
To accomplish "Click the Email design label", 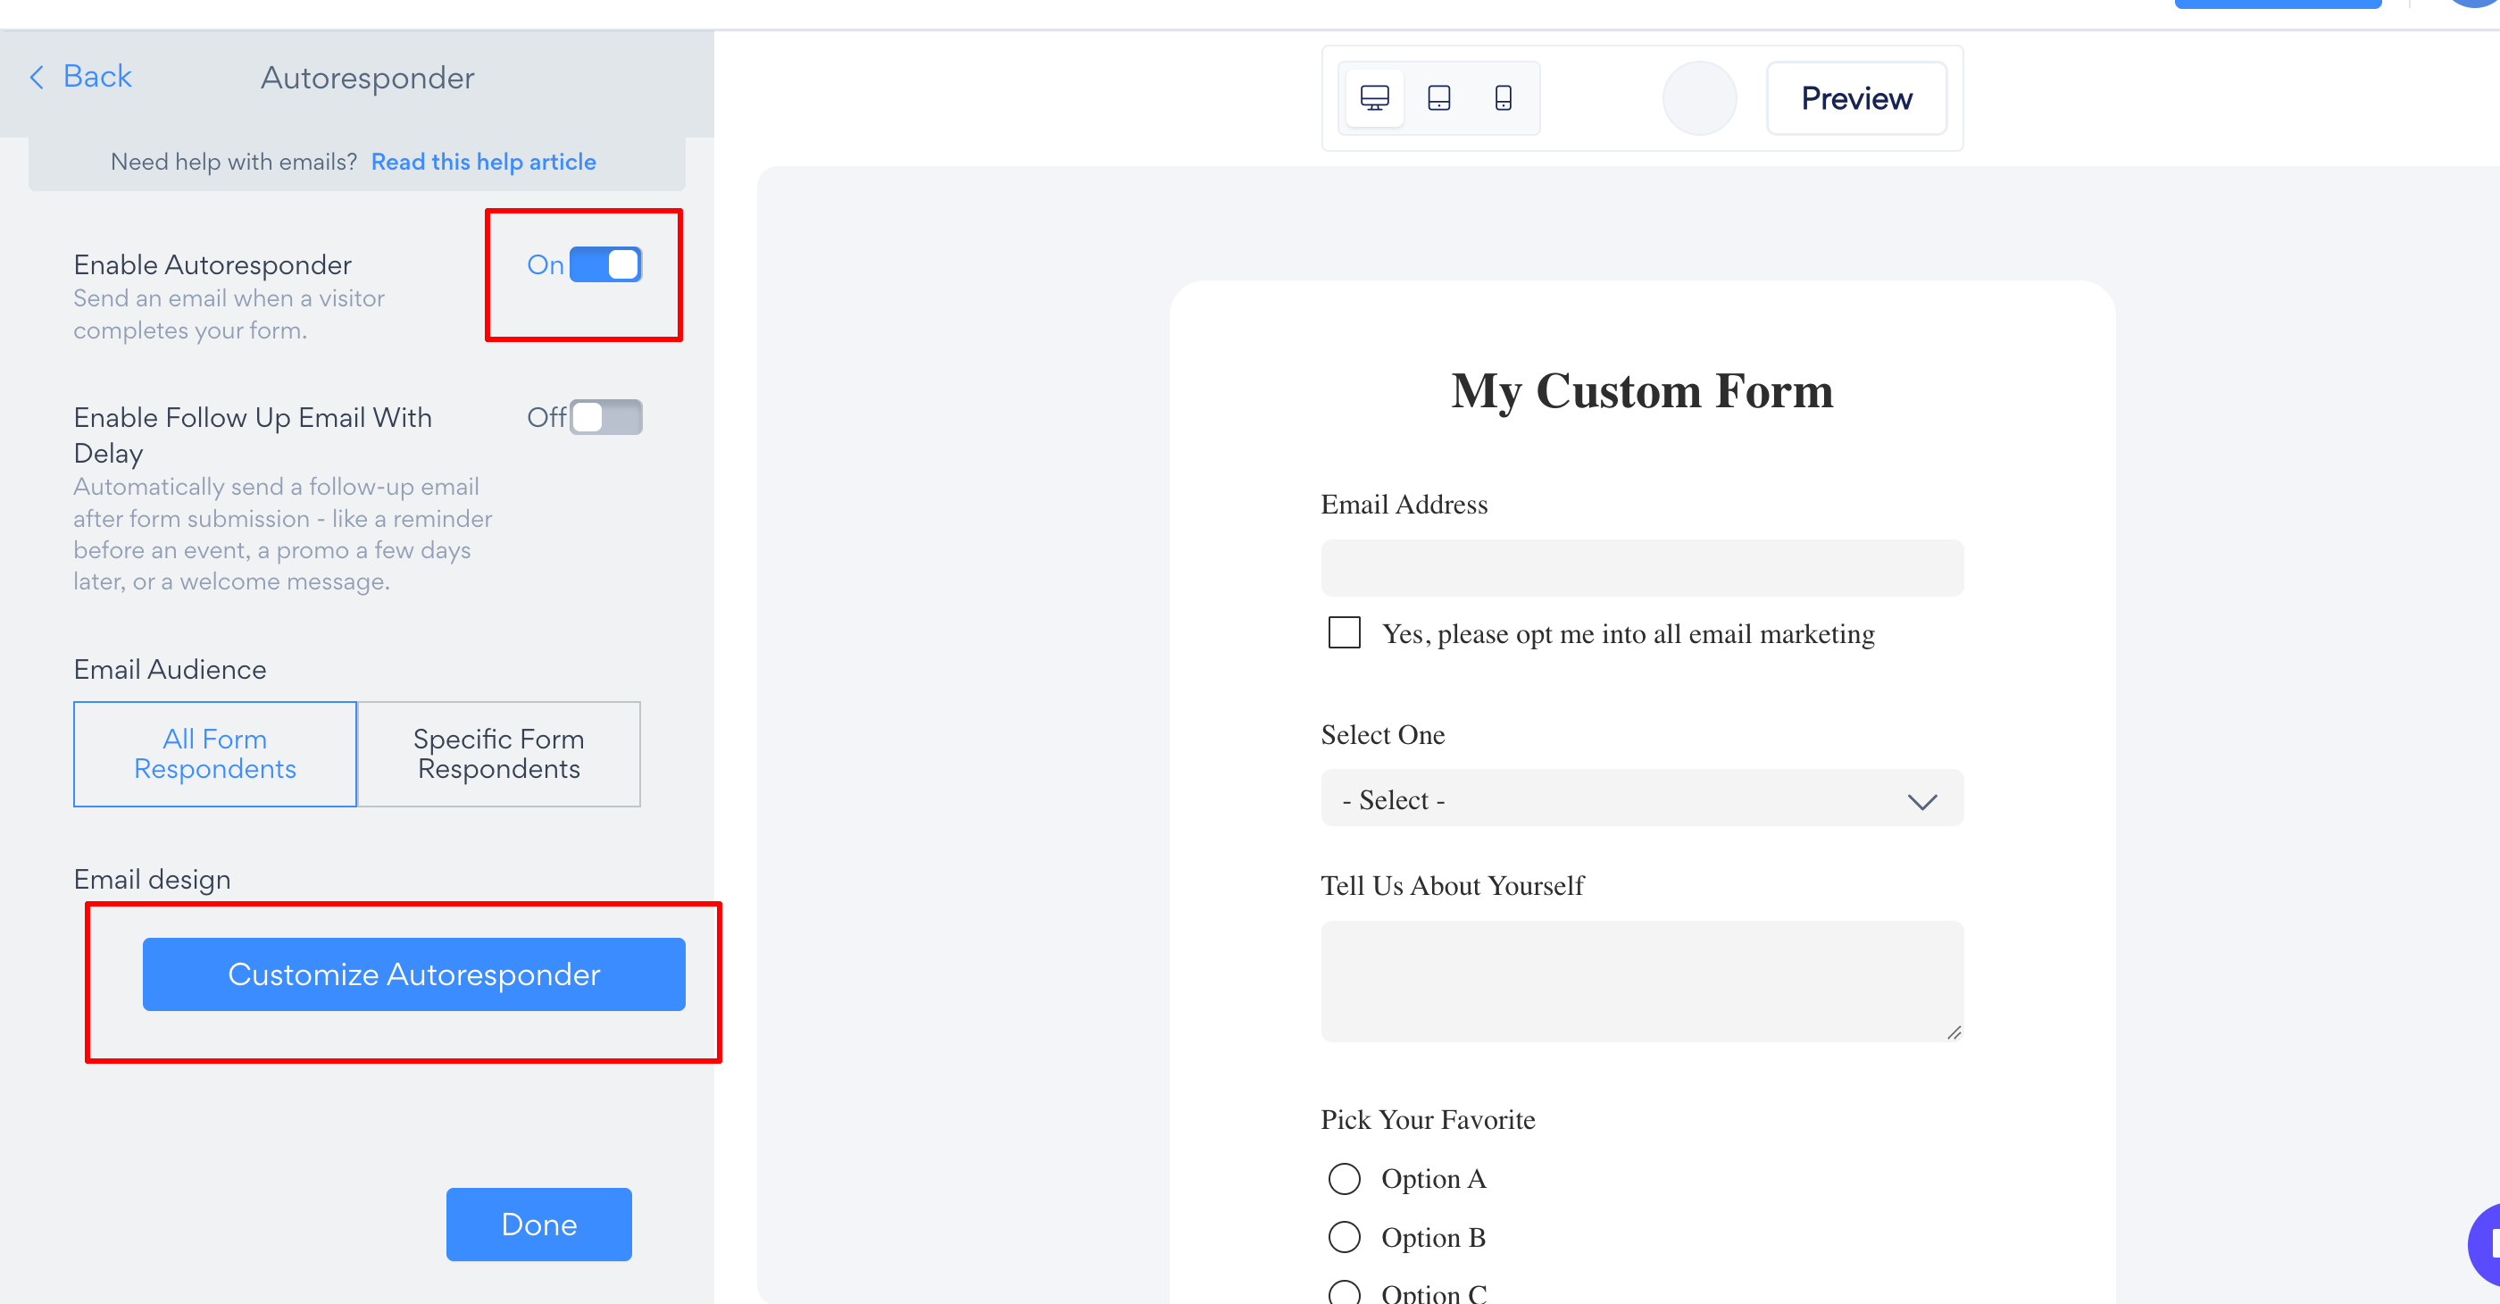I will tap(153, 880).
